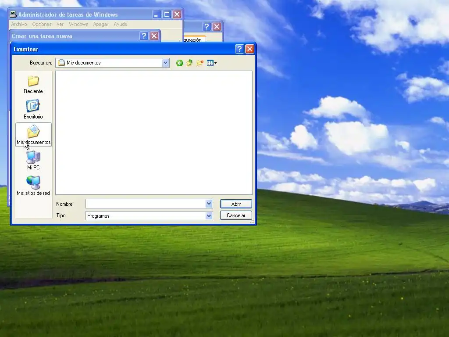Click help button on background properties window
Image resolution: width=449 pixels, height=337 pixels.
(207, 27)
